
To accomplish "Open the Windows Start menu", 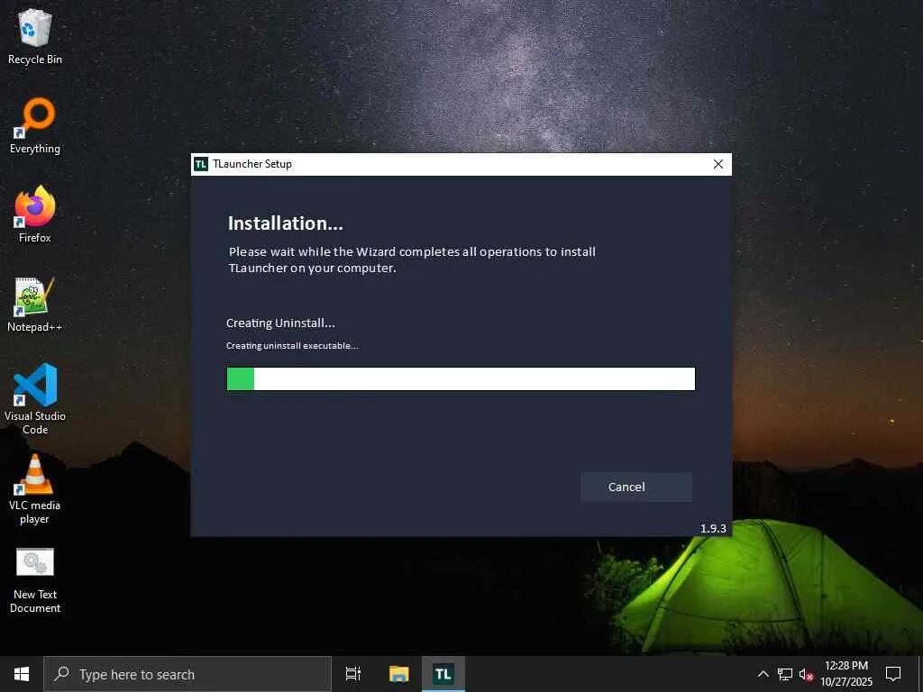I will pyautogui.click(x=22, y=674).
